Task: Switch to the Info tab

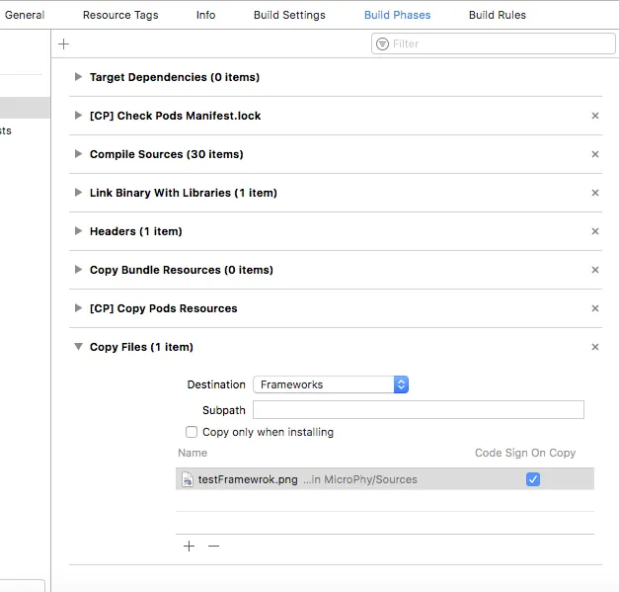Action: [205, 15]
